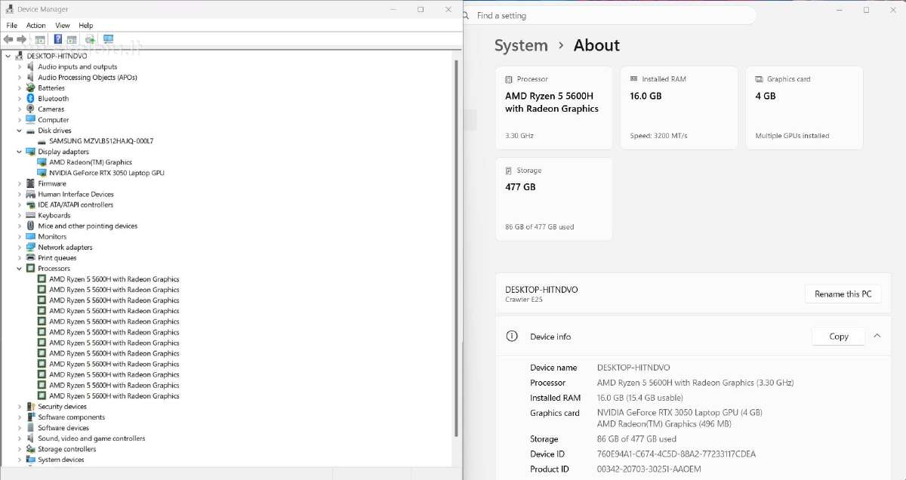Click the Back arrow in Device Manager toolbar
This screenshot has height=480, width=906.
tap(8, 39)
